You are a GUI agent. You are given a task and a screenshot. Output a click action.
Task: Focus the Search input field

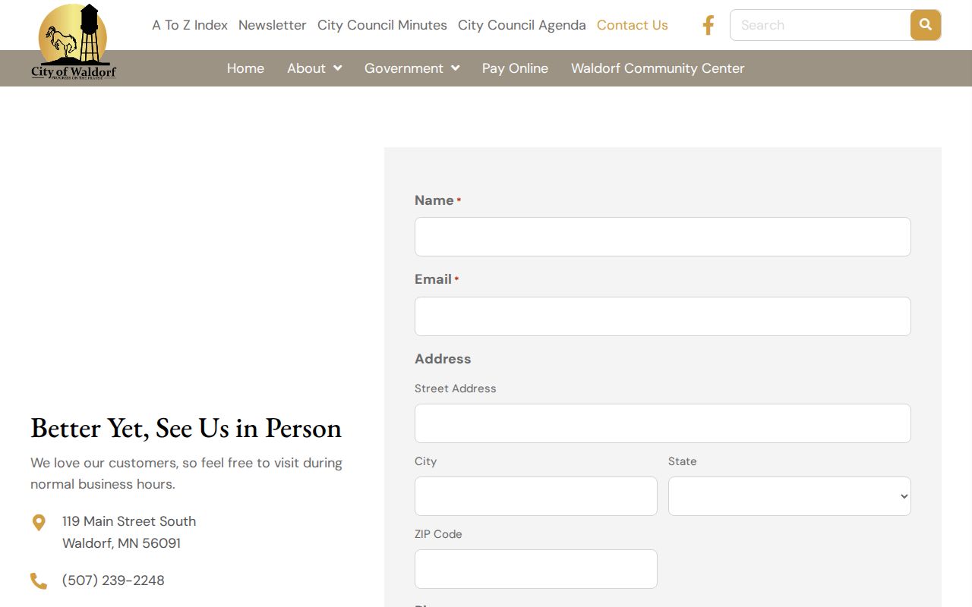(x=820, y=25)
